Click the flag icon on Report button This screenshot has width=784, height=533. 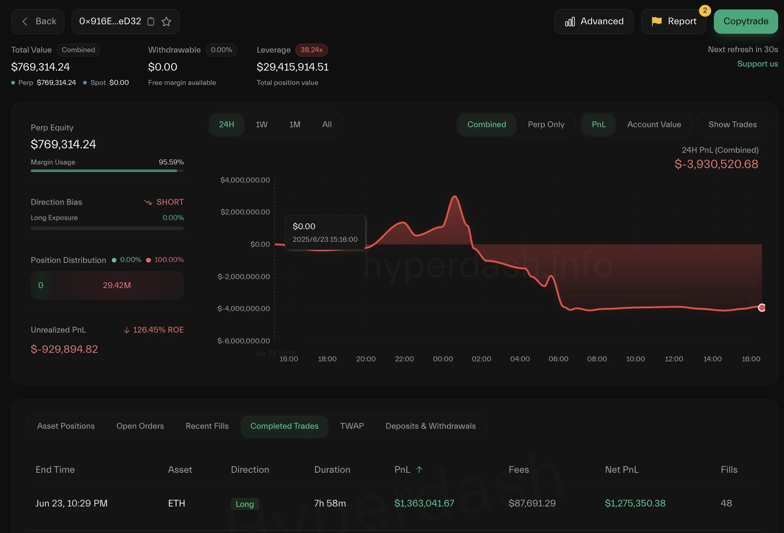(x=656, y=21)
